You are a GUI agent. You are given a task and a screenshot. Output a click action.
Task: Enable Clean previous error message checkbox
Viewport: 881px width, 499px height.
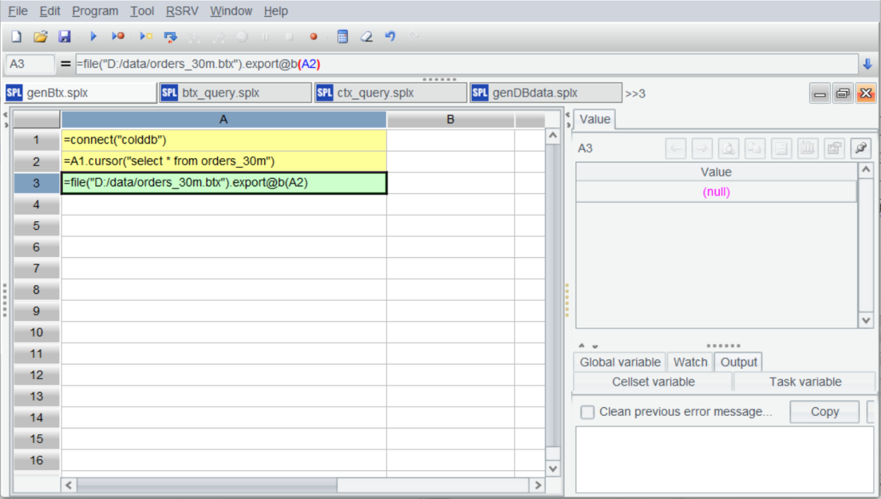point(587,412)
